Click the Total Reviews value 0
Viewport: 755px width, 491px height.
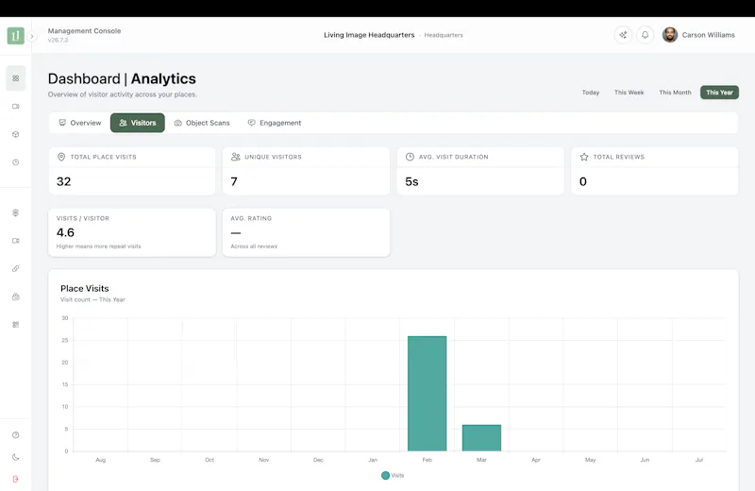point(583,181)
